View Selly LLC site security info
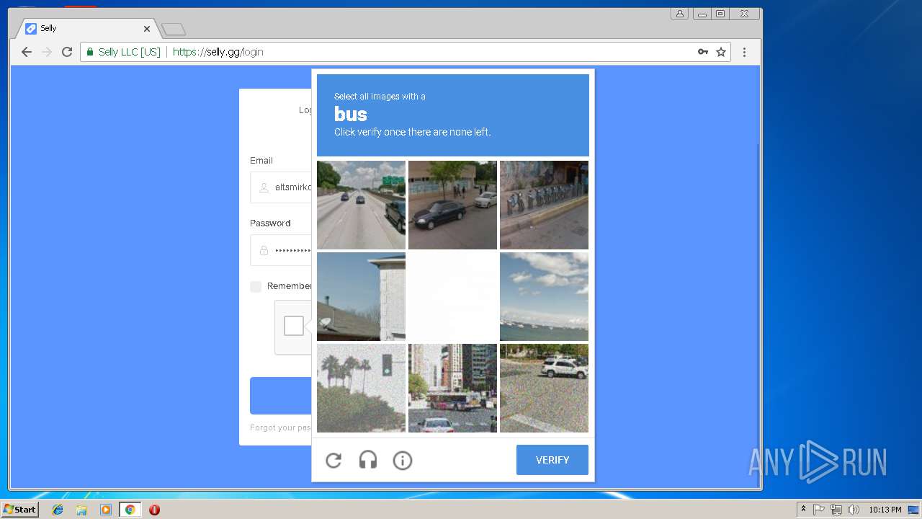Image resolution: width=922 pixels, height=519 pixels. click(123, 52)
